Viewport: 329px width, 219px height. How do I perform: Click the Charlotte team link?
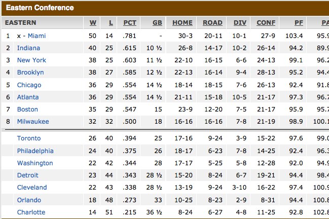click(31, 212)
